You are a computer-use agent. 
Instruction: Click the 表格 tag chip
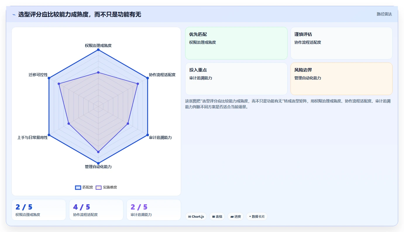(217, 217)
